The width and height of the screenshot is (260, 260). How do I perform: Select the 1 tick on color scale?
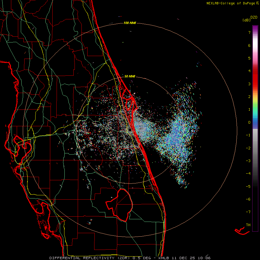(x=249, y=109)
